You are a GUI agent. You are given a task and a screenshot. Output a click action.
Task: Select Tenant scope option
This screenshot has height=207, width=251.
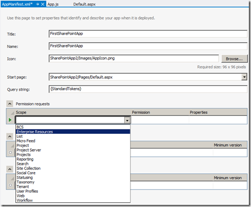[73, 186]
